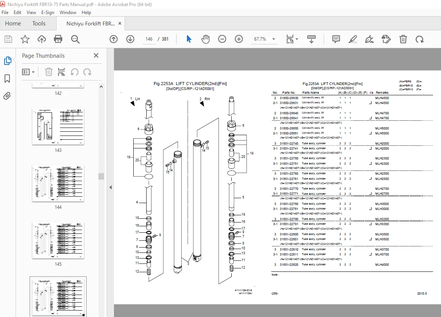Close the Page Thumbnails panel
Screen dimensions: 441x317
[x=96, y=55]
